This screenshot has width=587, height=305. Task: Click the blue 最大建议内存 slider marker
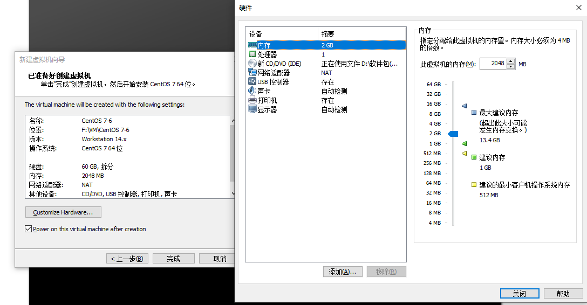[464, 106]
